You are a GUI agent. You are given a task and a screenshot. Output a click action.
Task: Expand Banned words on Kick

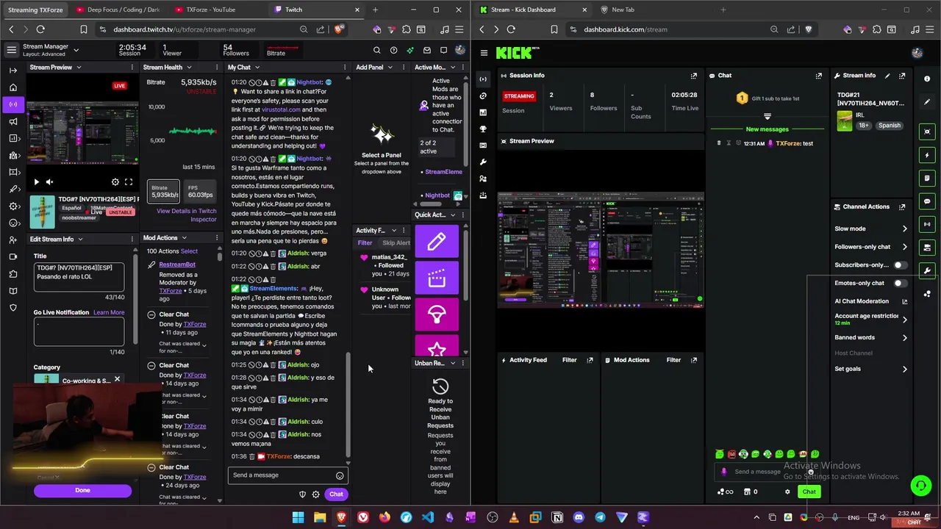coord(904,338)
